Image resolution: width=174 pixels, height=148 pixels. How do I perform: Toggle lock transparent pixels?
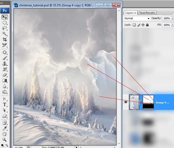[x=134, y=25]
